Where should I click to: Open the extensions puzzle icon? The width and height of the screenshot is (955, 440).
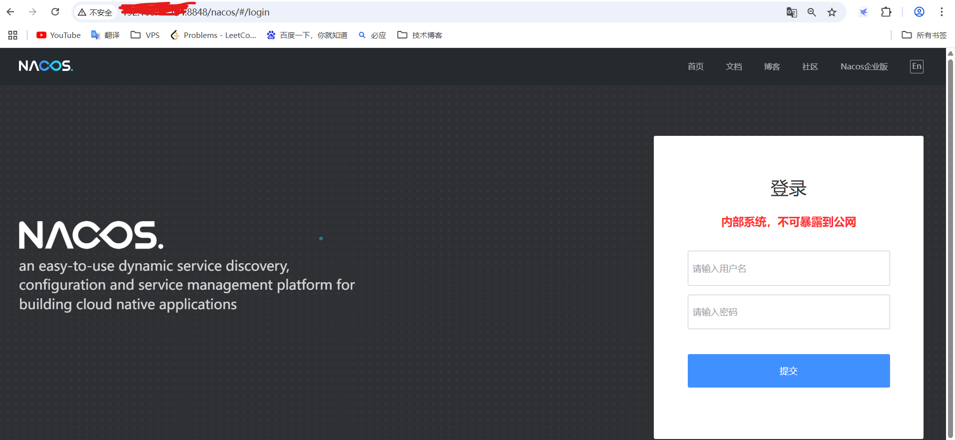tap(886, 12)
